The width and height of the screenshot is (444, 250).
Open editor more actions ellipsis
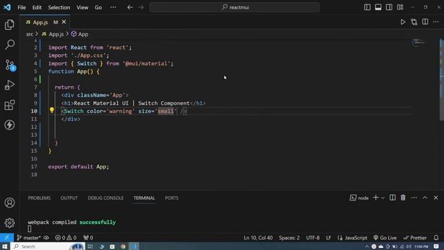436,22
